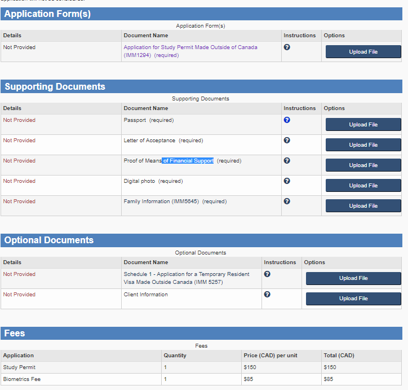Click 'Digital photo (required)' text
This screenshot has width=408, height=390.
tap(153, 181)
